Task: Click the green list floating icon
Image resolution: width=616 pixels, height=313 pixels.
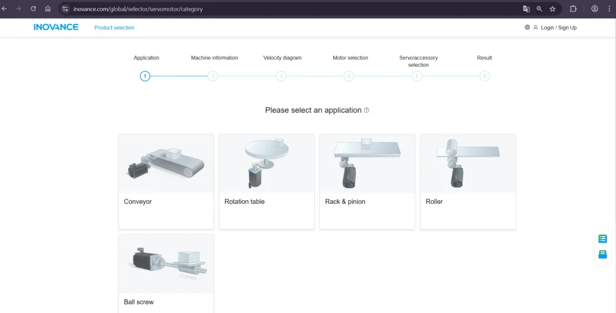Action: tap(602, 239)
